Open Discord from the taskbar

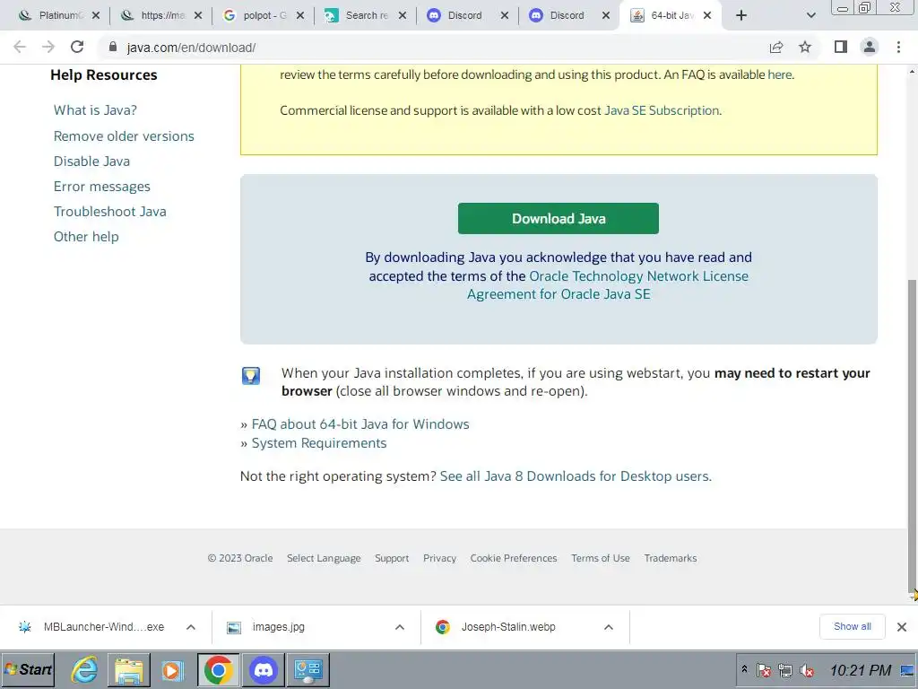(263, 669)
